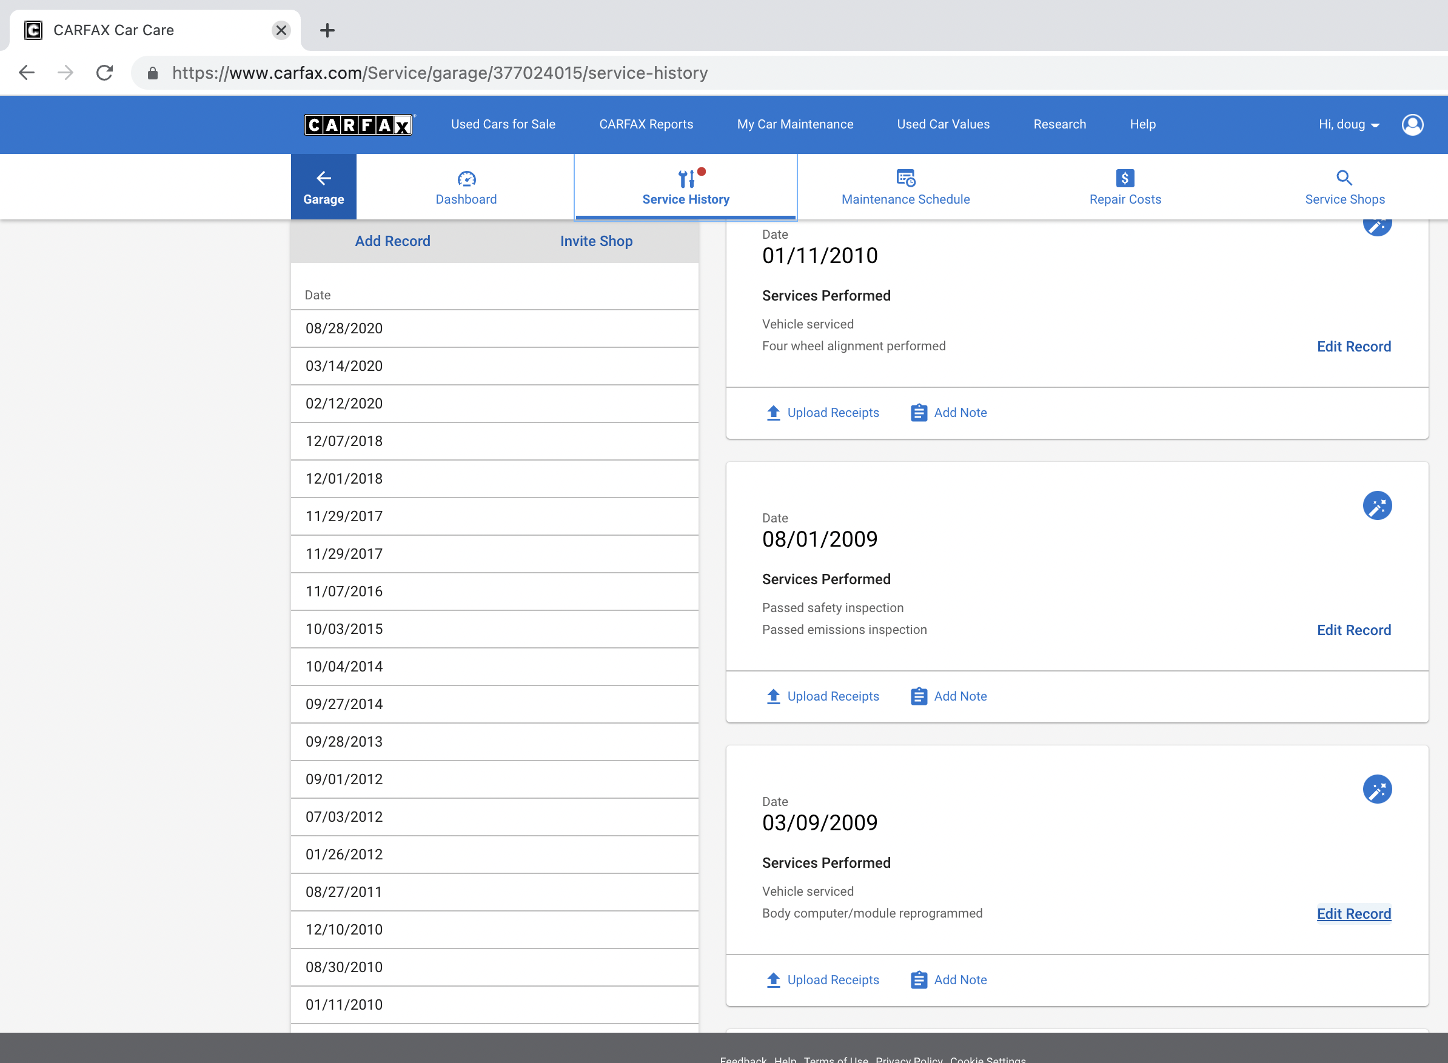Select the 09/01/2012 date row
Viewport: 1448px width, 1063px height.
click(x=494, y=779)
